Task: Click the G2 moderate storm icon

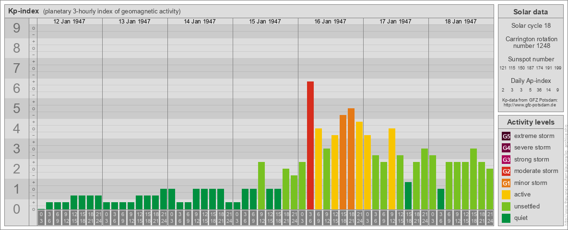Action: coord(506,171)
